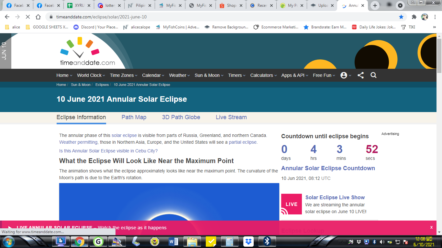Close the lottery browser tab
The height and width of the screenshot is (248, 442).
click(120, 5)
